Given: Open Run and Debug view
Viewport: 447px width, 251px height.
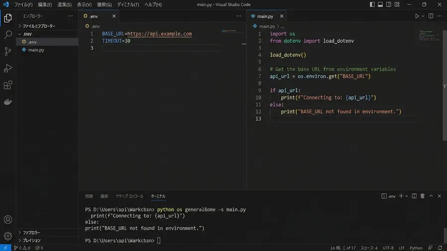Looking at the screenshot, I should (7, 68).
